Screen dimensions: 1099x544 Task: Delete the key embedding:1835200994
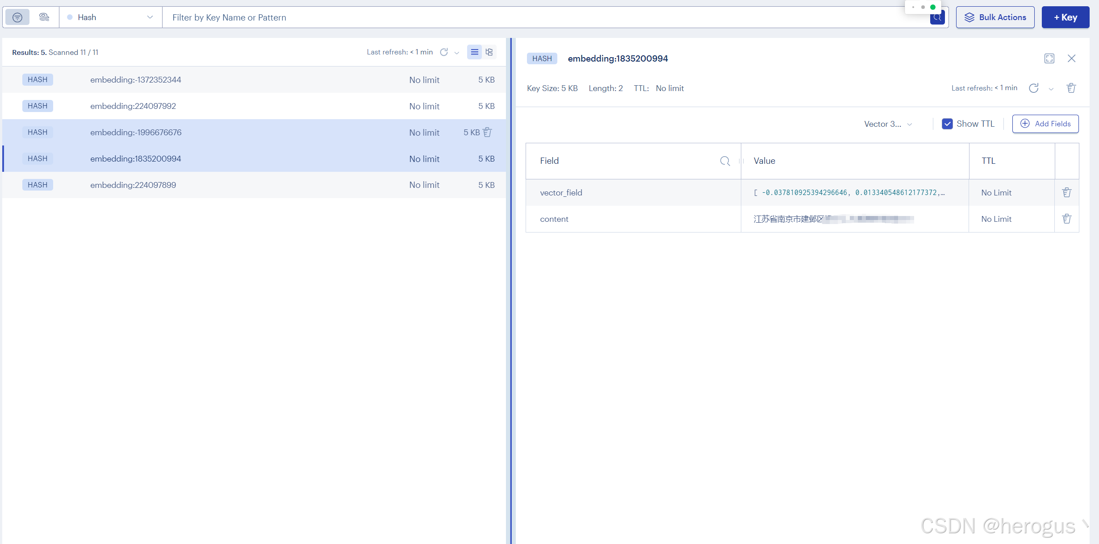click(1071, 88)
